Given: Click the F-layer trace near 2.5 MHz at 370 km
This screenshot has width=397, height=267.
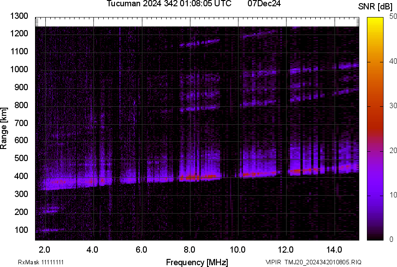Looking at the screenshot, I should point(57,182).
